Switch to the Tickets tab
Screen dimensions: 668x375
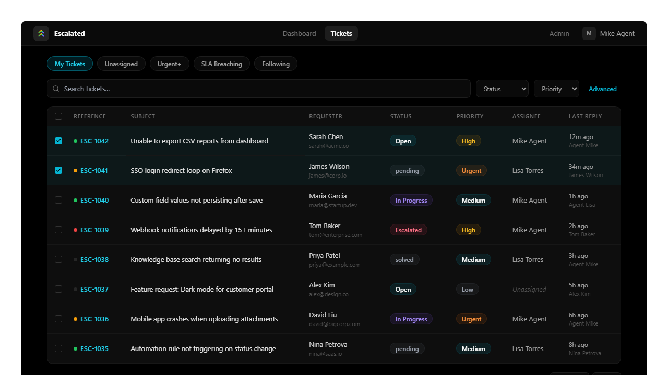click(x=341, y=33)
